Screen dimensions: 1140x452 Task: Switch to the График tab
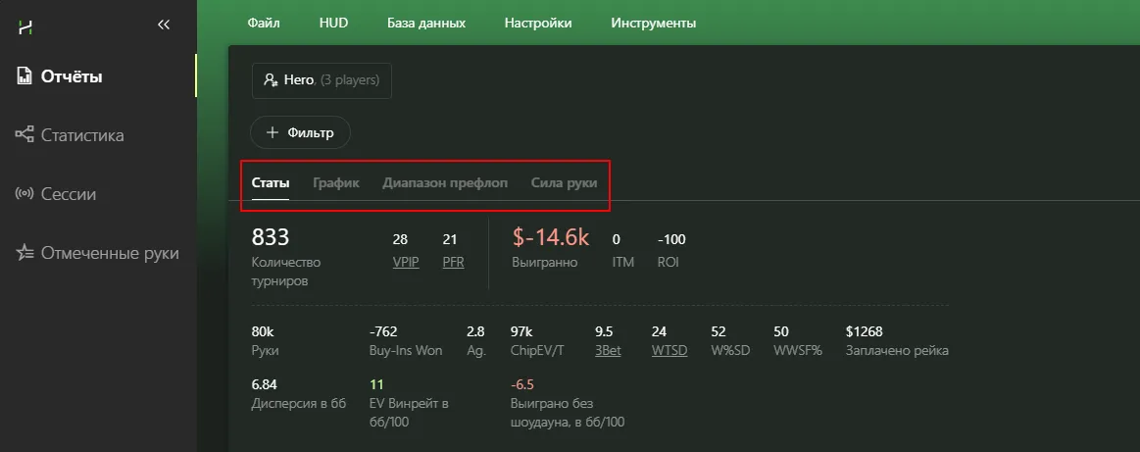click(x=336, y=183)
